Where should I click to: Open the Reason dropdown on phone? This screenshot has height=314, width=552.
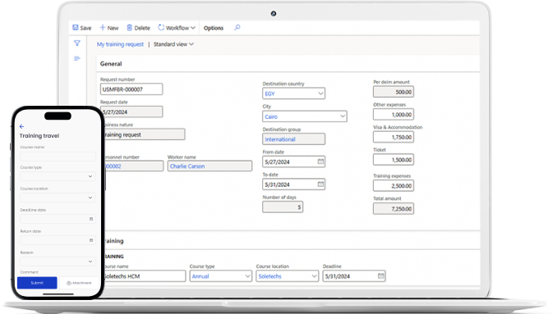pos(57,262)
